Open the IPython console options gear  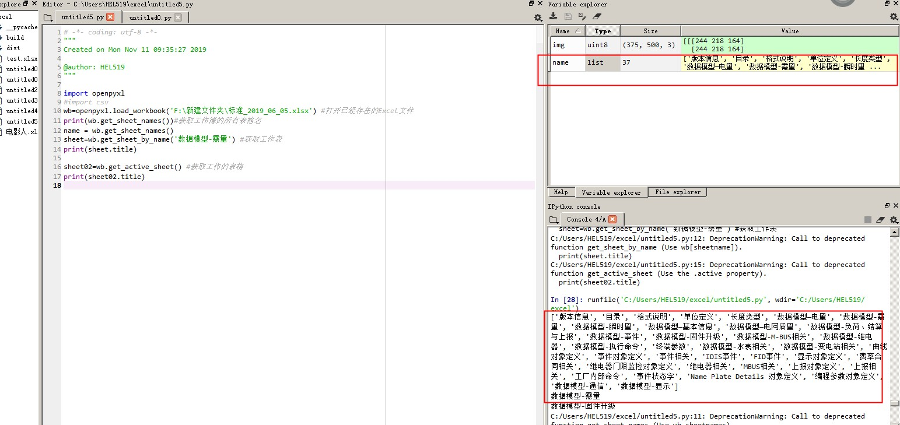tap(894, 220)
